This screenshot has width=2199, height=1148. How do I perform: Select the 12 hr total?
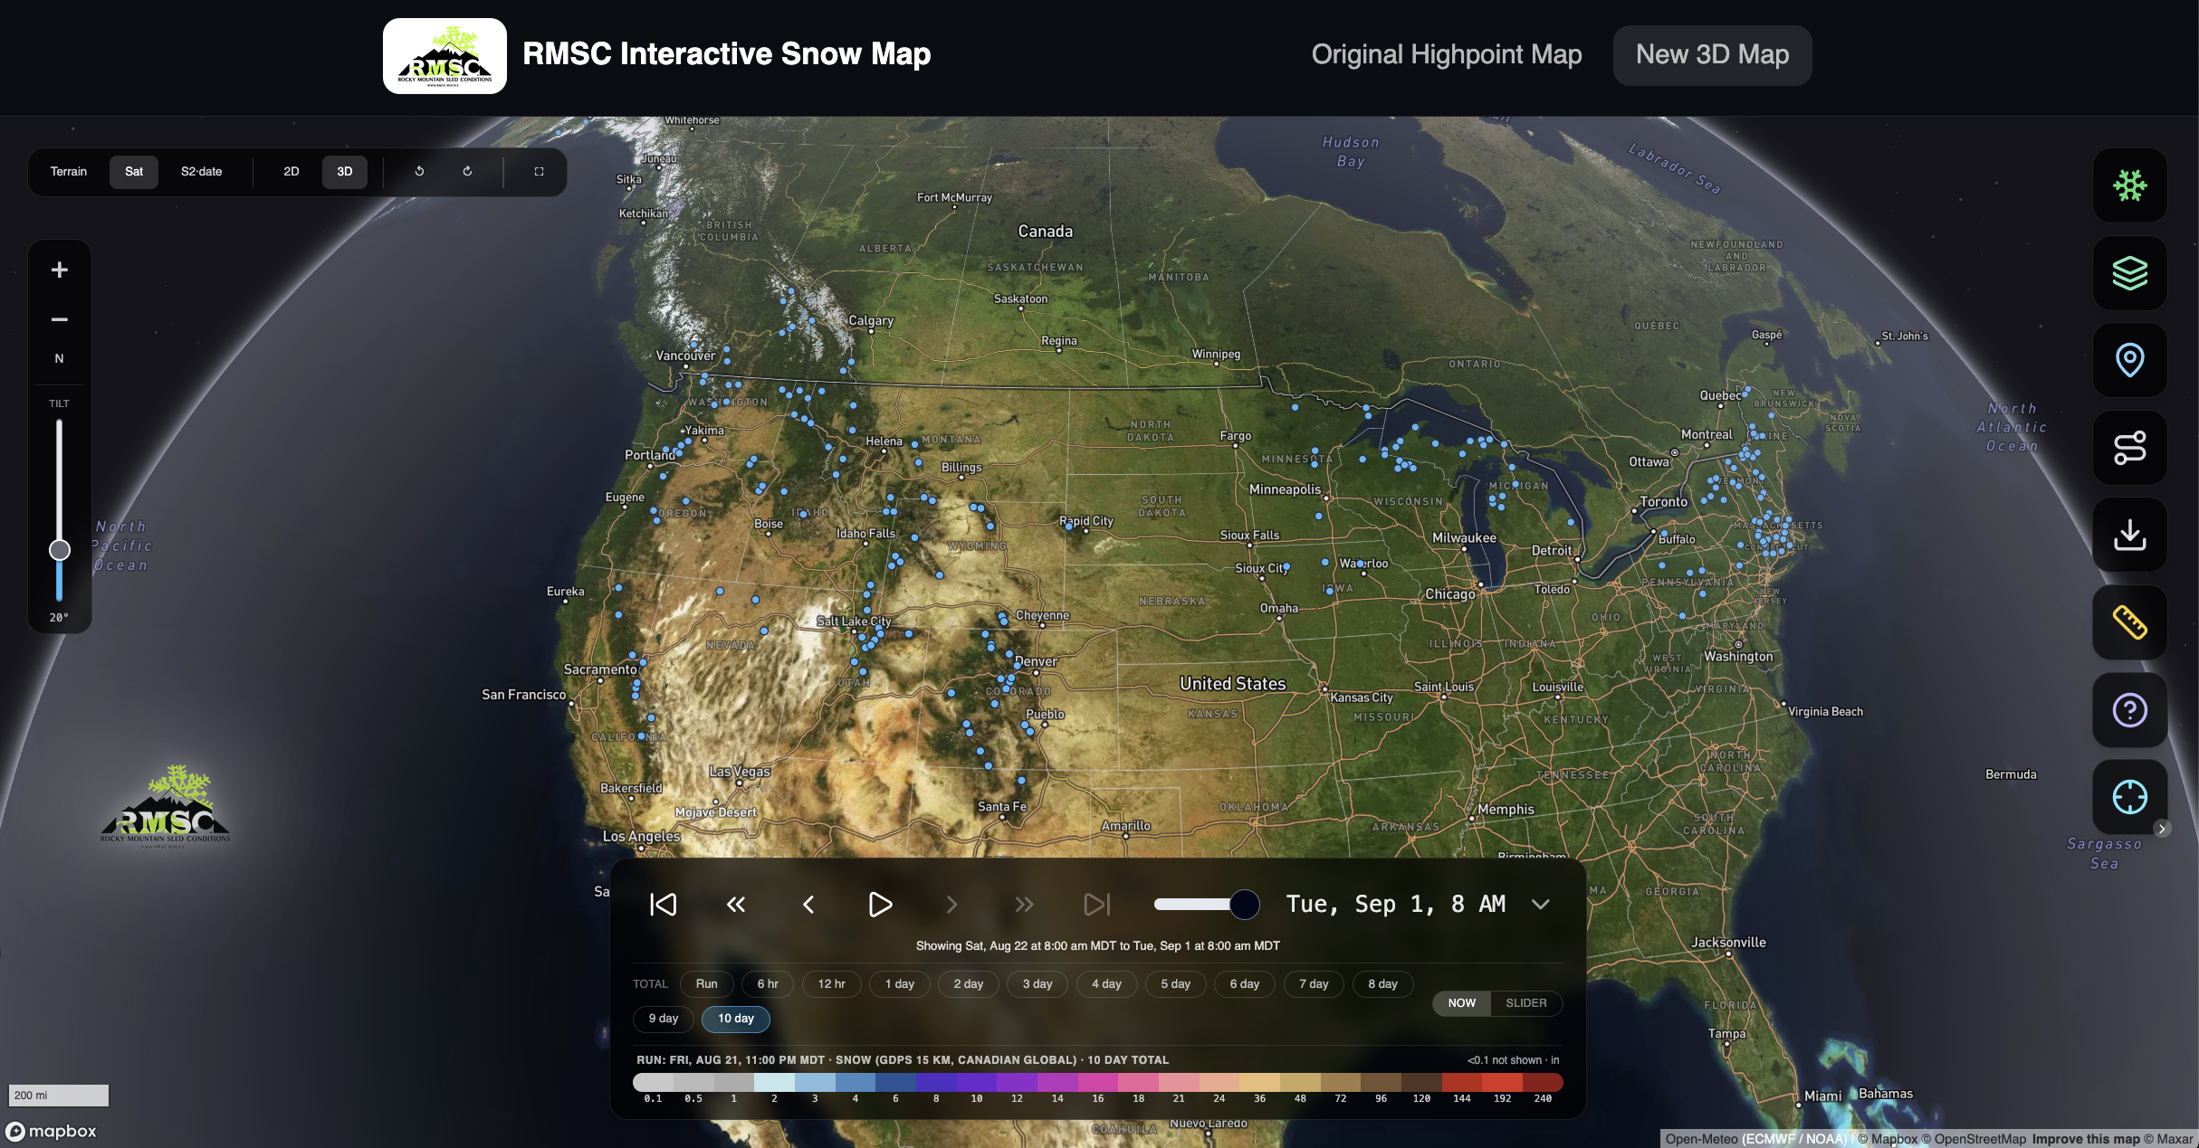point(832,984)
